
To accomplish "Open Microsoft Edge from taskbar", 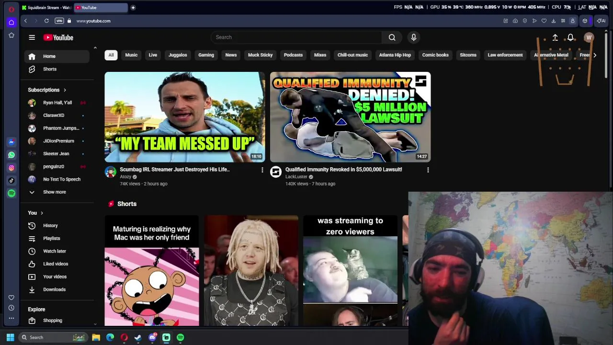I will point(110,337).
